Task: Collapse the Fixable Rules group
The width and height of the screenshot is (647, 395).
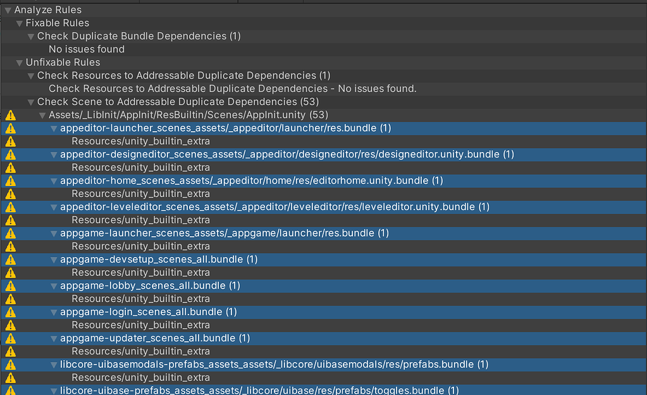Action: 18,22
